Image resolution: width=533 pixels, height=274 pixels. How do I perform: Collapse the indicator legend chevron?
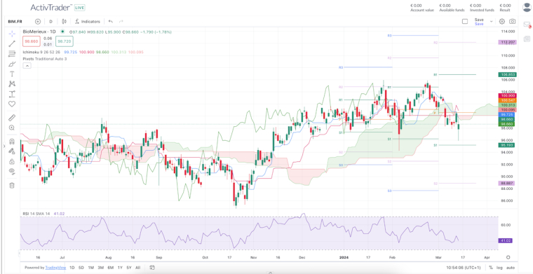point(27,66)
